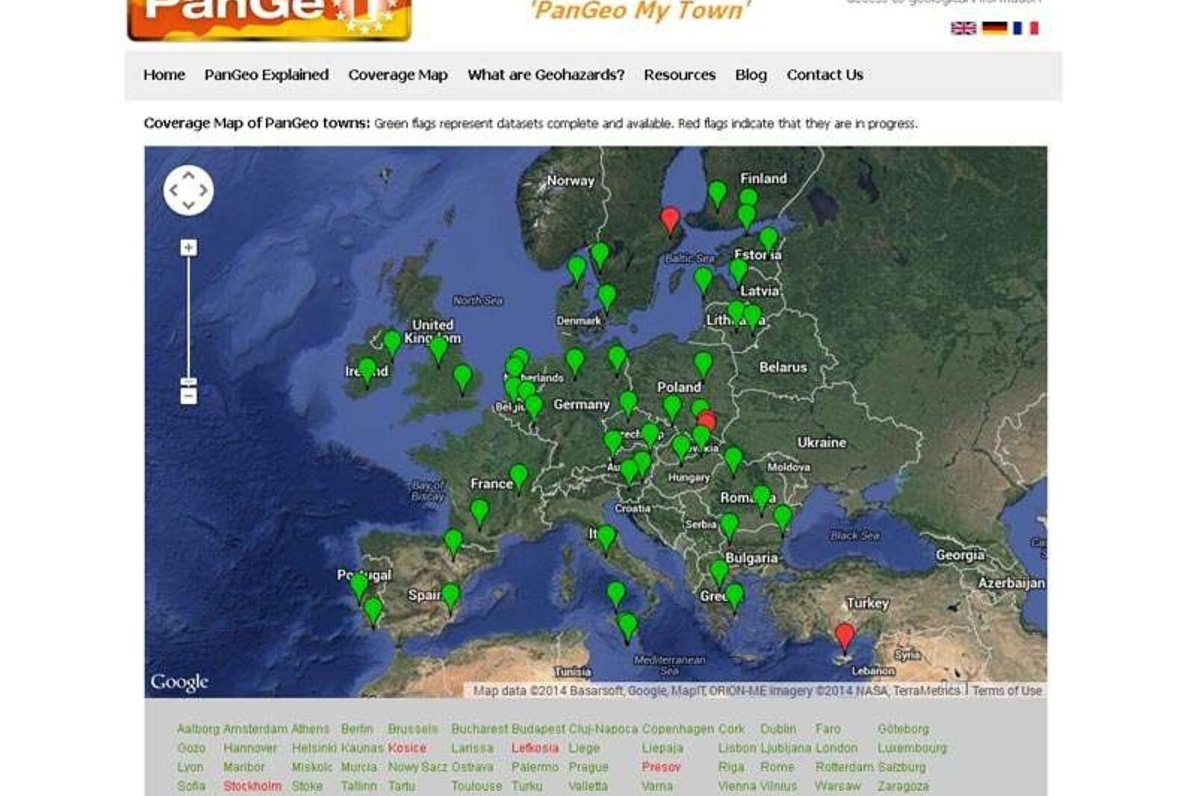Screen dimensions: 1195x796
Task: Open the Coverage Map menu item
Action: click(x=397, y=75)
